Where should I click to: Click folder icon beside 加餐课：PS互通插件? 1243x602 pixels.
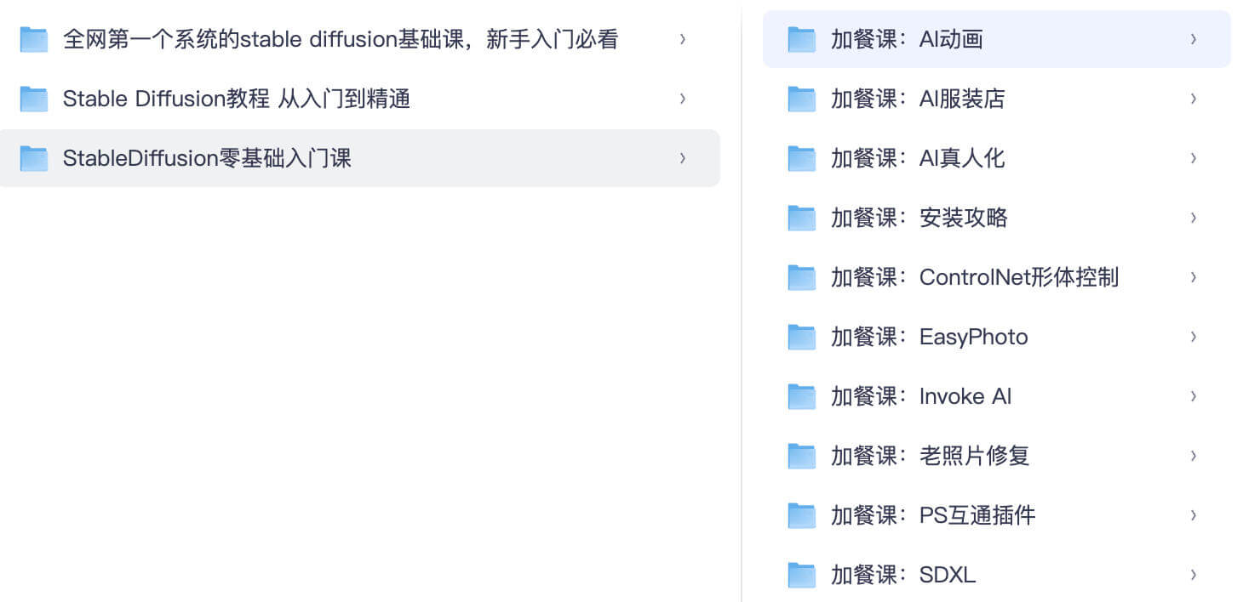[x=801, y=515]
